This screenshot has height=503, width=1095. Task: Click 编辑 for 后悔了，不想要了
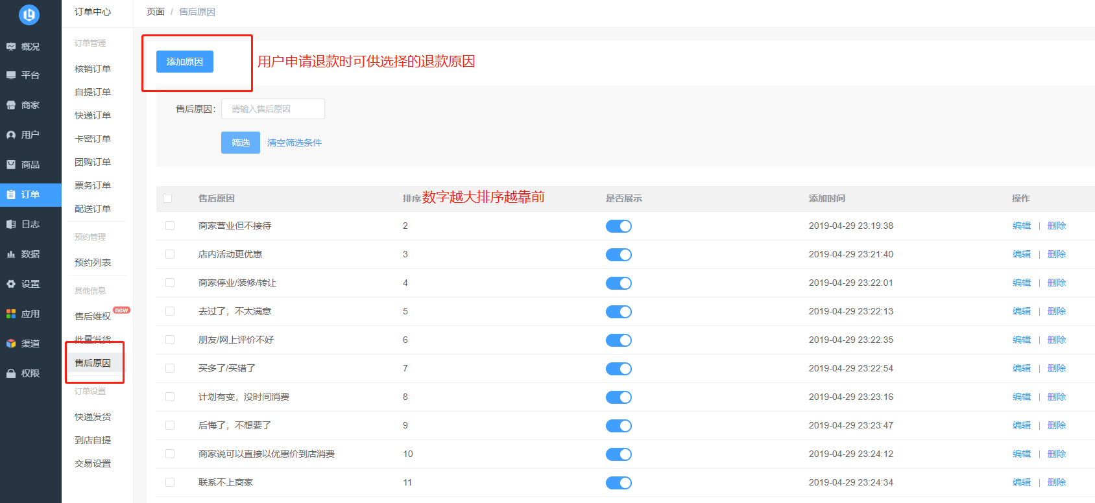(1022, 425)
